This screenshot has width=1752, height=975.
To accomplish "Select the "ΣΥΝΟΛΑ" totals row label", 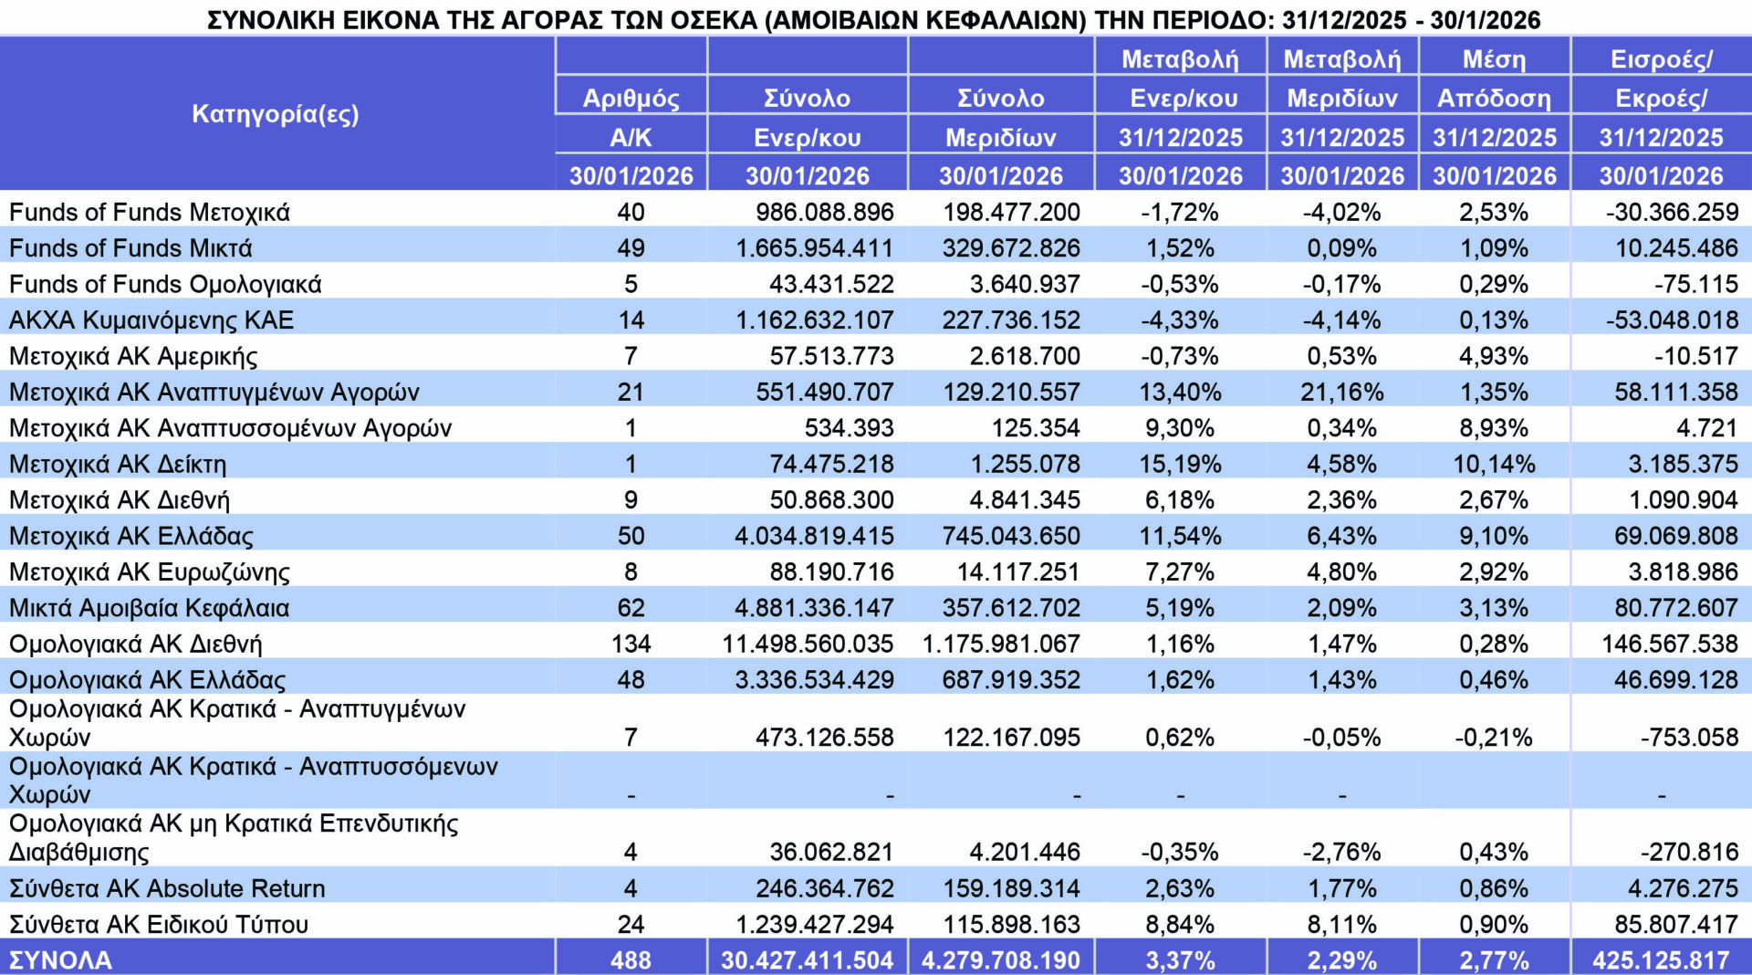I will (x=61, y=960).
